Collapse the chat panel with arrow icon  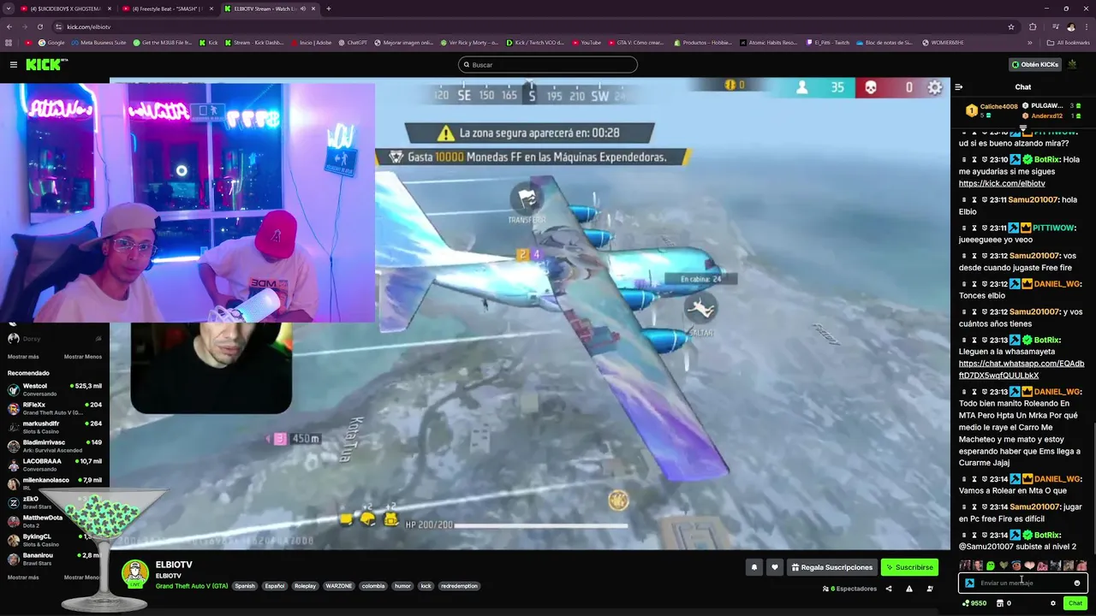tap(958, 86)
